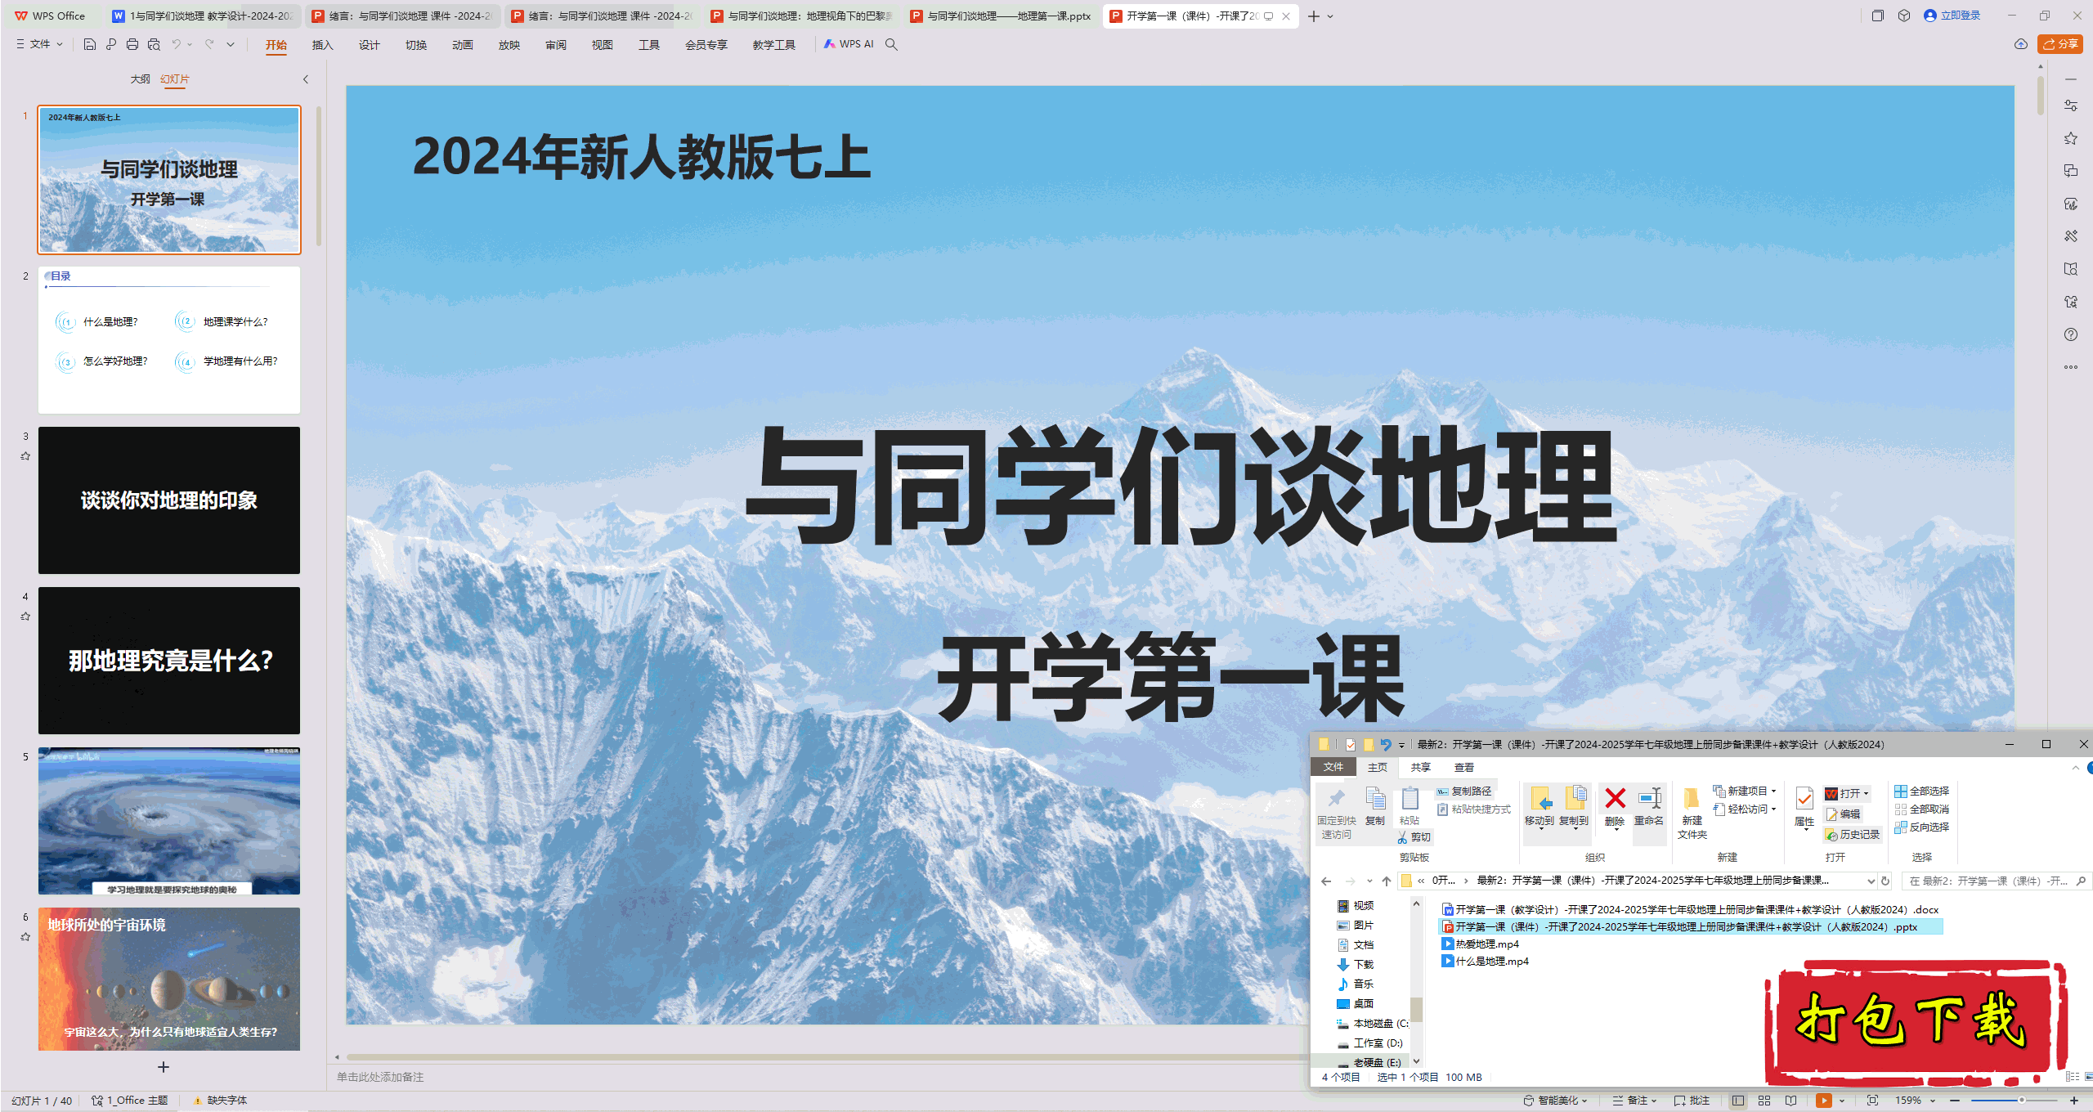Expand the quick access toolbar more arrow
Image resolution: width=2093 pixels, height=1112 pixels.
tap(231, 44)
